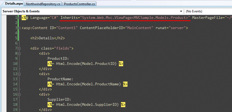Click the ProductID: label on line 9
Image resolution: width=232 pixels, height=112 pixels.
coord(58,59)
